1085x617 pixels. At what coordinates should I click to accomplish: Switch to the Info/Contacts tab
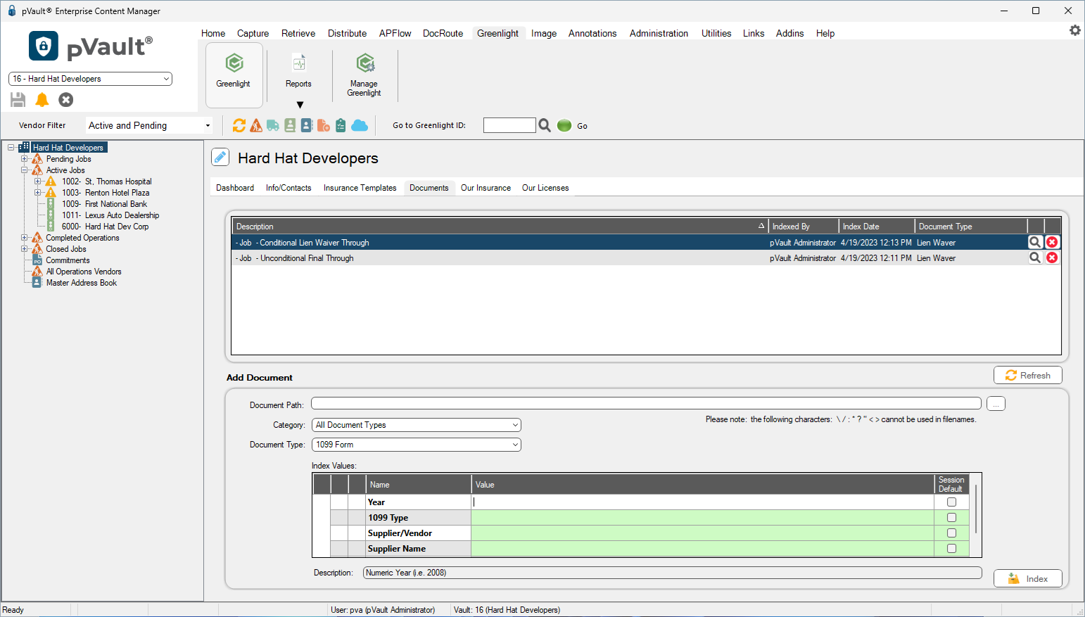point(288,188)
